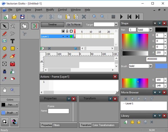Toggle lock all layers header icon
Viewport: 168px width, 132px height.
coord(67,31)
